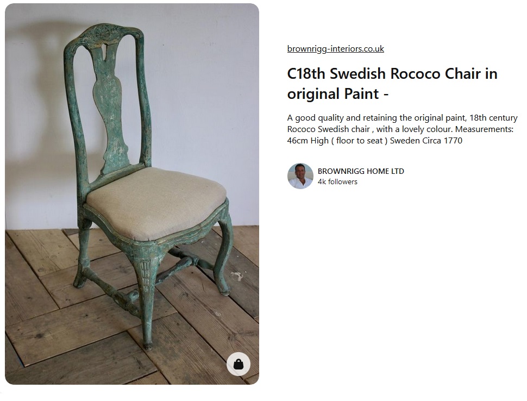527x401 pixels.
Task: Open the green chair pin image
Action: [x=131, y=194]
